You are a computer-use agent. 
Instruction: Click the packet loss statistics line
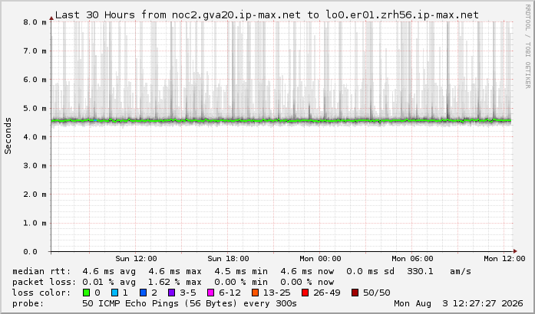173,282
